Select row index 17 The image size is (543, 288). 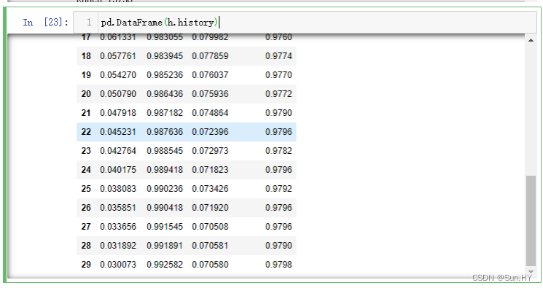point(86,37)
